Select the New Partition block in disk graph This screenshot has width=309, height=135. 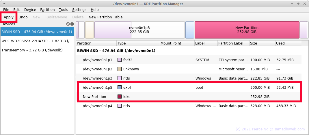[x=247, y=30]
